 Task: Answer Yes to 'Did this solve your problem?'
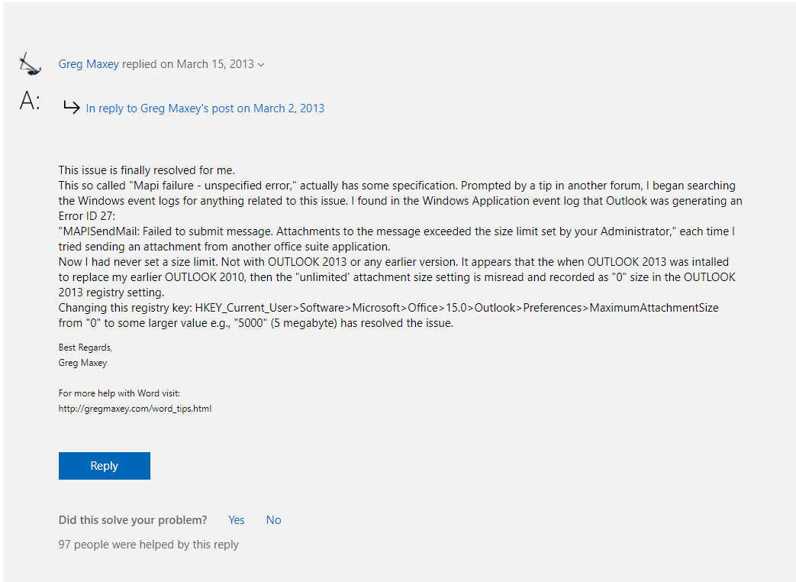click(x=237, y=520)
